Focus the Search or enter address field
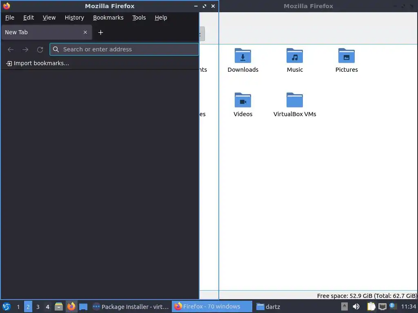418x313 pixels. point(124,49)
